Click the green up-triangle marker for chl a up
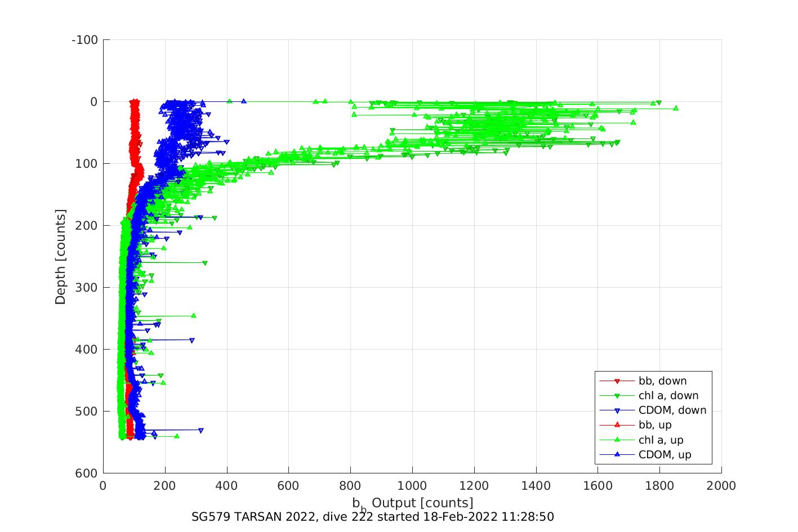Screen dimensions: 798x532 coord(617,440)
